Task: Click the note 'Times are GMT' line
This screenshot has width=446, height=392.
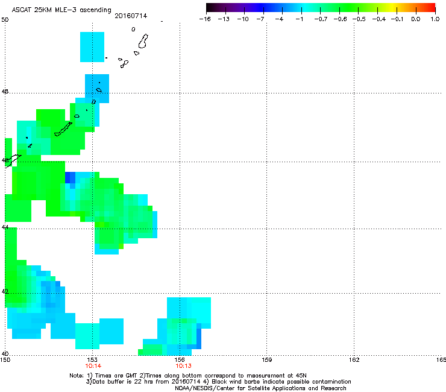Action: pyautogui.click(x=188, y=376)
